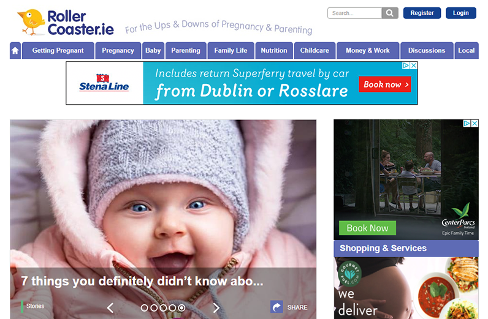
Task: Open AdChoices info on Stena Line banner
Action: [x=406, y=66]
